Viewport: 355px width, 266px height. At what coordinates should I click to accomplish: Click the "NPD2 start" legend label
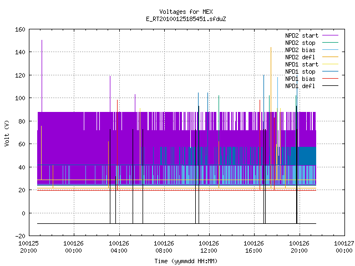(302, 35)
